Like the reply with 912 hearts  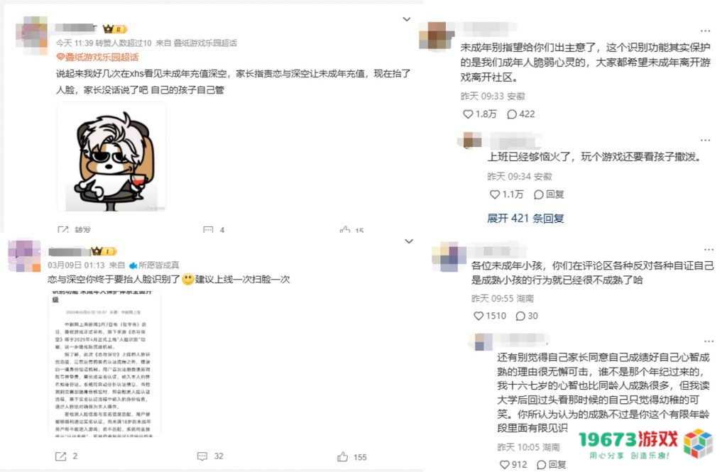pos(505,465)
